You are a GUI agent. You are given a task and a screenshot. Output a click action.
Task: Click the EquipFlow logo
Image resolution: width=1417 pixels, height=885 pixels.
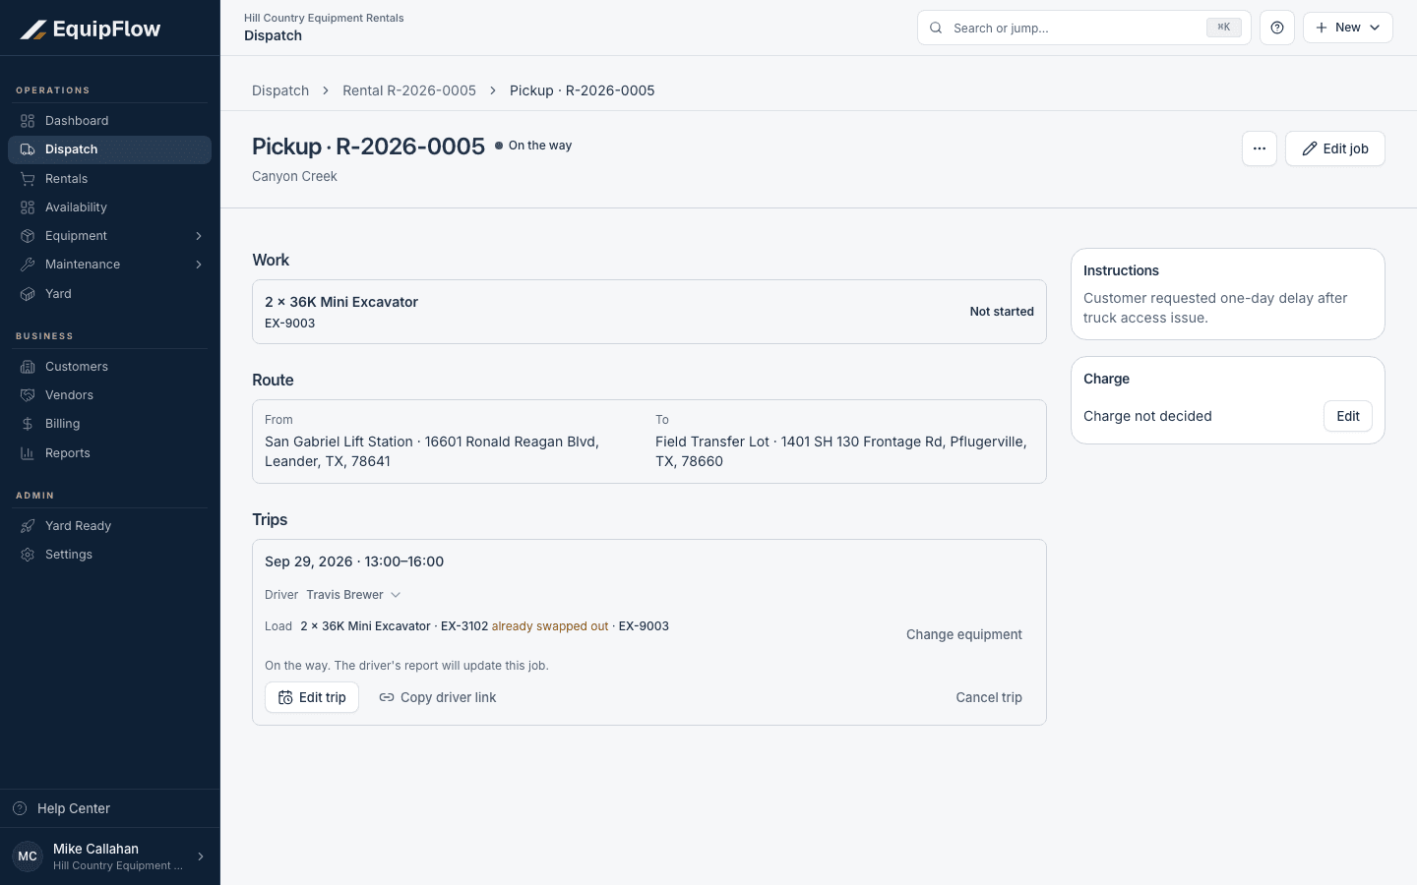[x=91, y=29]
